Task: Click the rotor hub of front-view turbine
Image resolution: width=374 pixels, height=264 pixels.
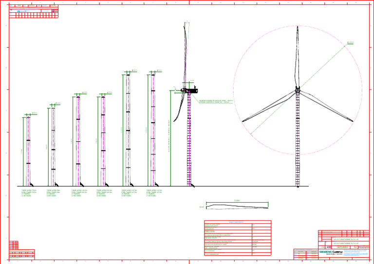Action: [x=298, y=90]
